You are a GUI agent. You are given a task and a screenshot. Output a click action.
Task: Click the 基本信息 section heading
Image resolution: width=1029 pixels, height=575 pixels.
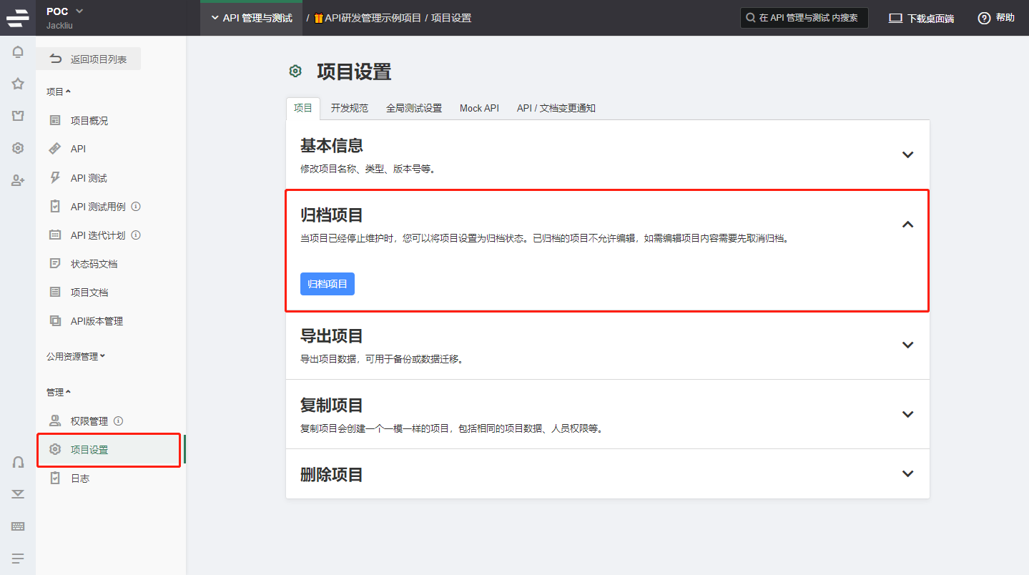(332, 146)
